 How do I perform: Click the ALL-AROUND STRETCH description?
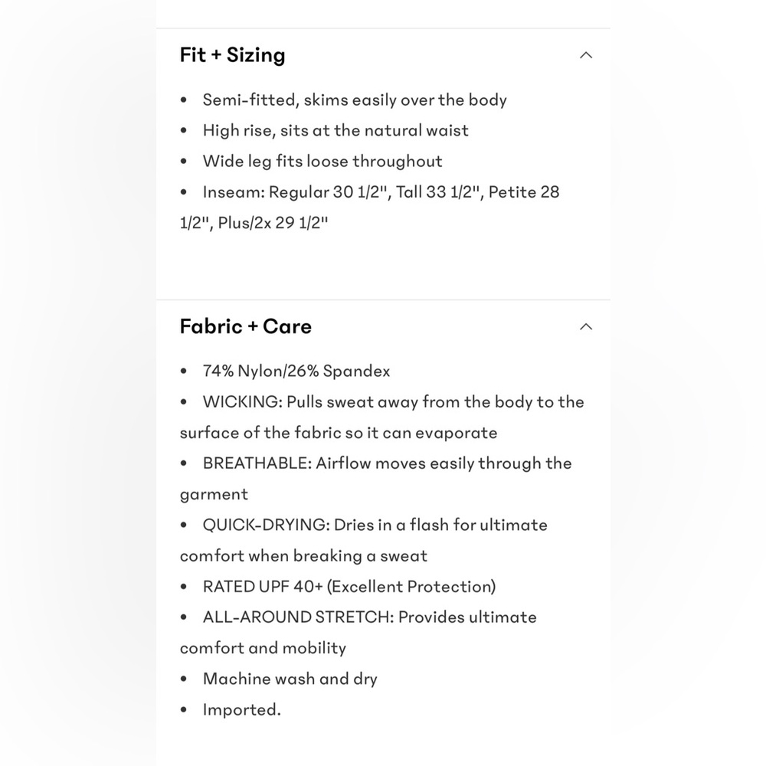click(x=358, y=633)
